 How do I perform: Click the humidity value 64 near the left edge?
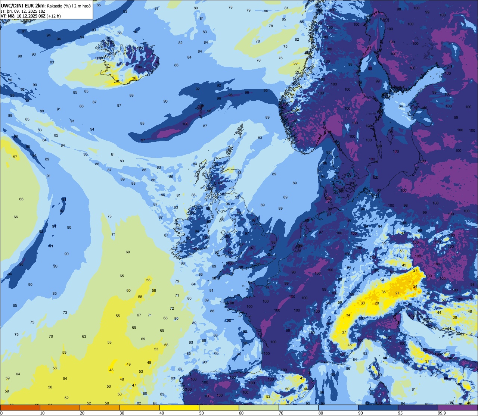click(x=18, y=374)
